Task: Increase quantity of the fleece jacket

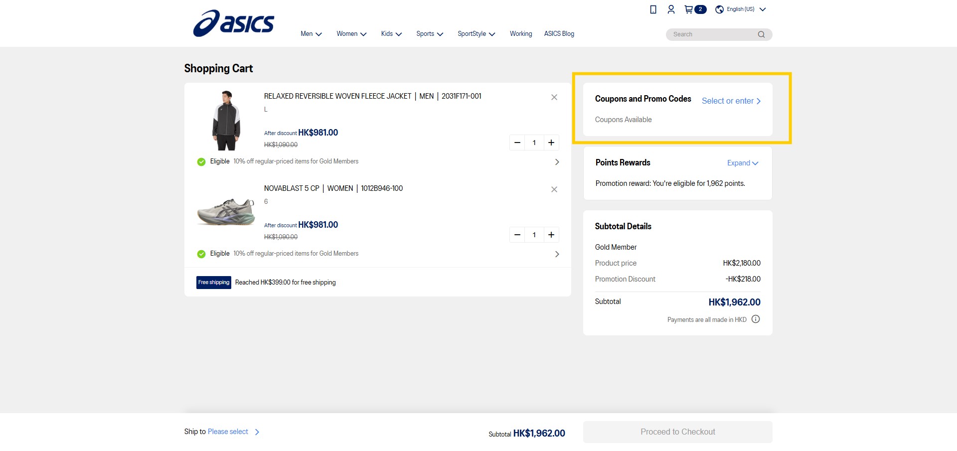Action: tap(551, 143)
